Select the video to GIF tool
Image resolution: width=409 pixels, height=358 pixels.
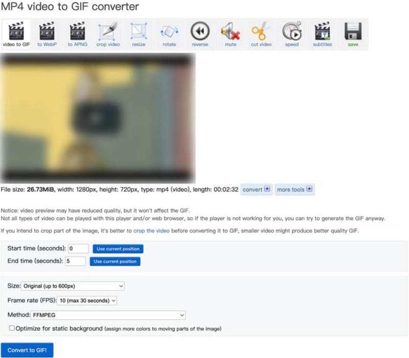pyautogui.click(x=16, y=34)
